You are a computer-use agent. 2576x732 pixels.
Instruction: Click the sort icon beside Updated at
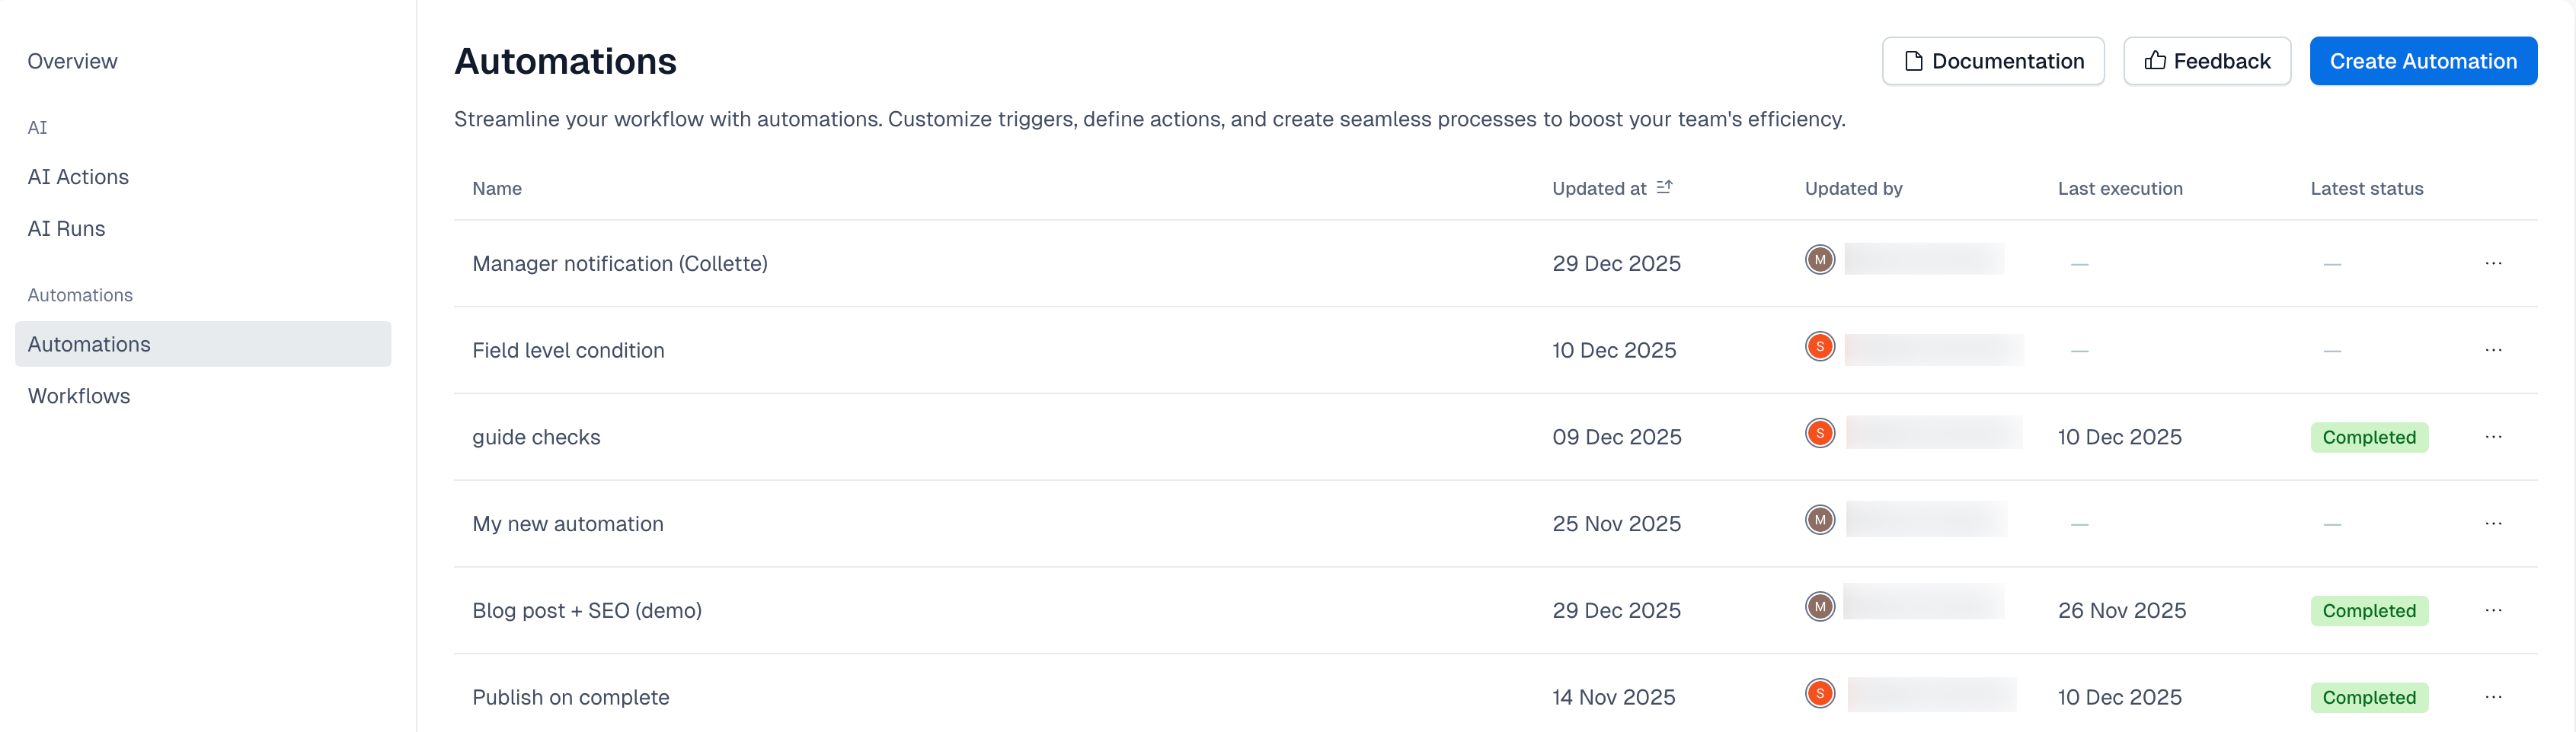point(1664,188)
